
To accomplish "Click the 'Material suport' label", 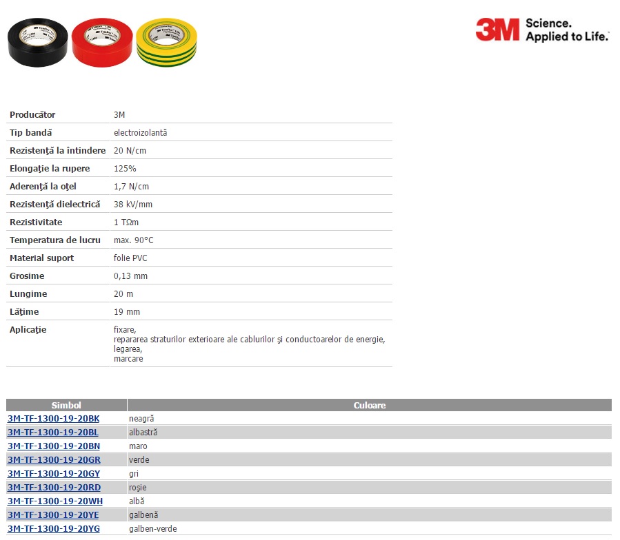I will pos(41,258).
